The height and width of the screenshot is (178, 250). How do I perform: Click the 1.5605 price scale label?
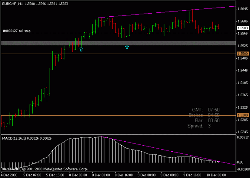click(x=243, y=21)
